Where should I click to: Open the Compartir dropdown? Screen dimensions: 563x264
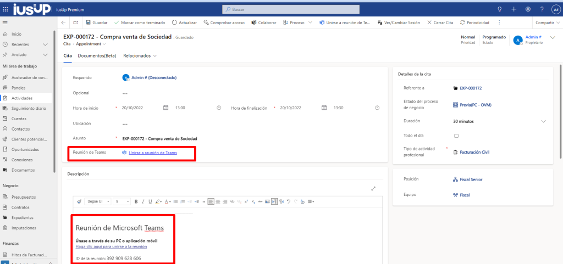point(547,23)
